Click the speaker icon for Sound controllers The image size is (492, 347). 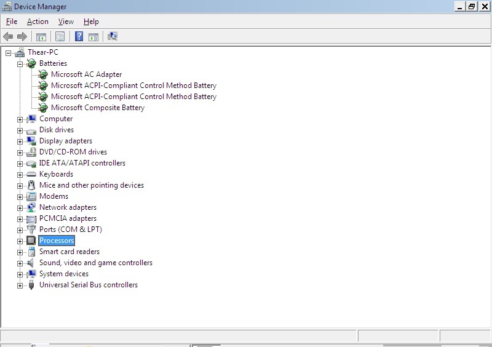click(x=30, y=263)
